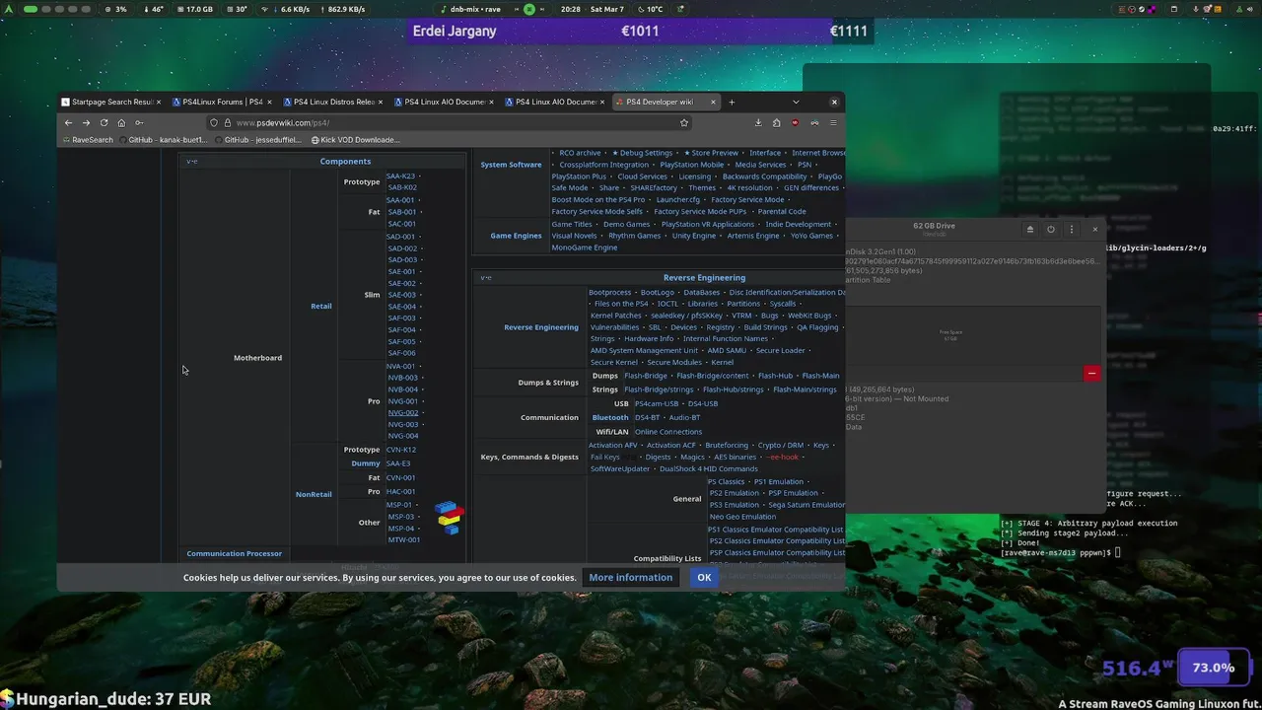Open the HAC-001 Pro link
The image size is (1262, 710).
[x=400, y=491]
